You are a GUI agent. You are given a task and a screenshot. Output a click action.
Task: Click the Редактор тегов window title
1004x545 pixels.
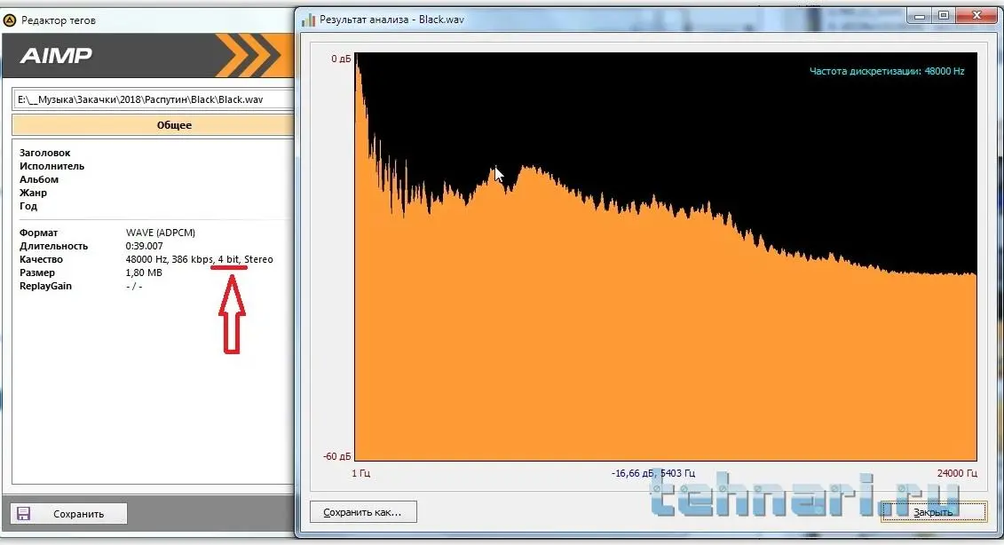coord(59,20)
